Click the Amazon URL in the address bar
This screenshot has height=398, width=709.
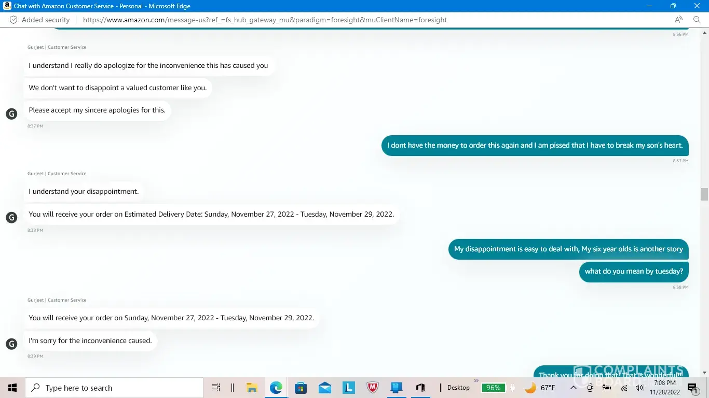tap(265, 20)
